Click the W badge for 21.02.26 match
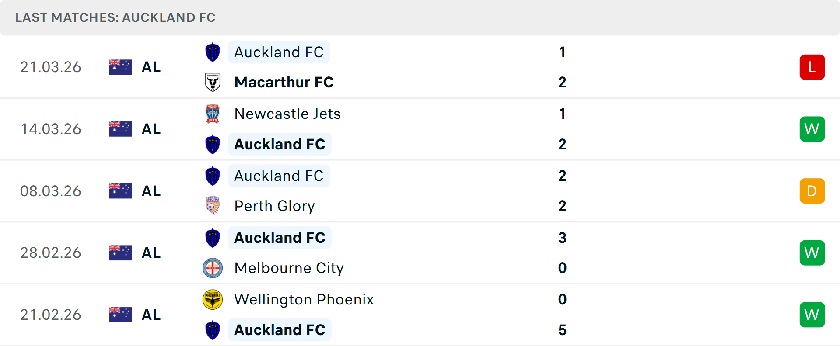840x346 pixels. 812,315
